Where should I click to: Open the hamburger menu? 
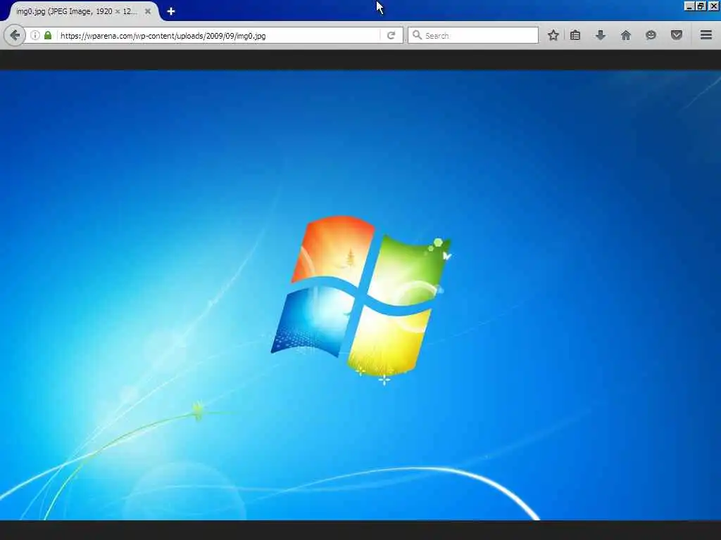(706, 35)
